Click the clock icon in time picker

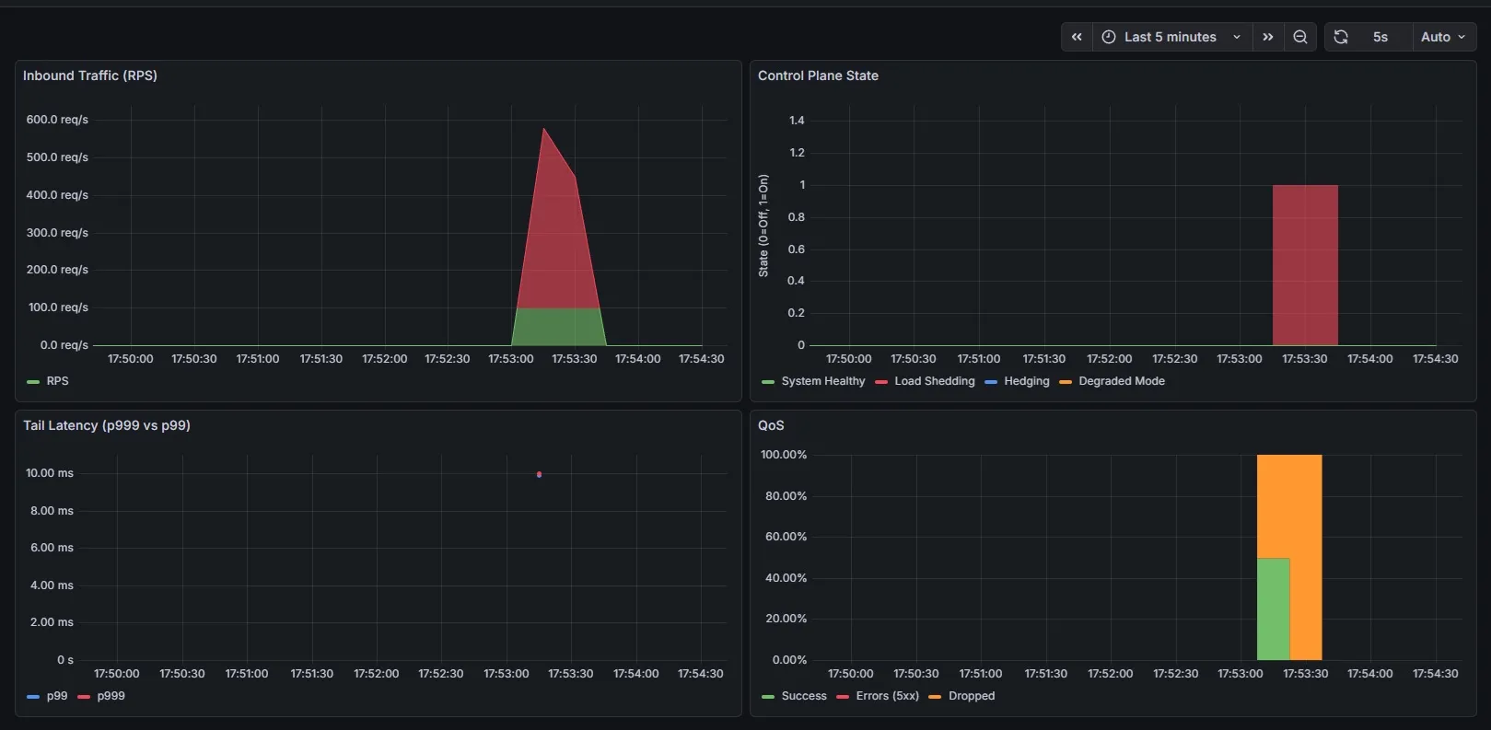1109,37
